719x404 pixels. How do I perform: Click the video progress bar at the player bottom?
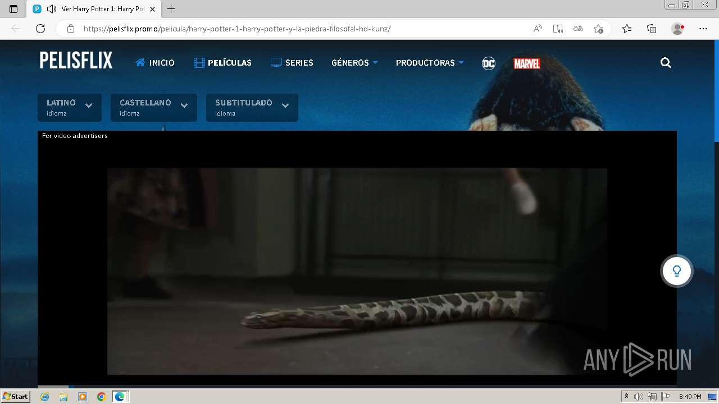tap(357, 387)
